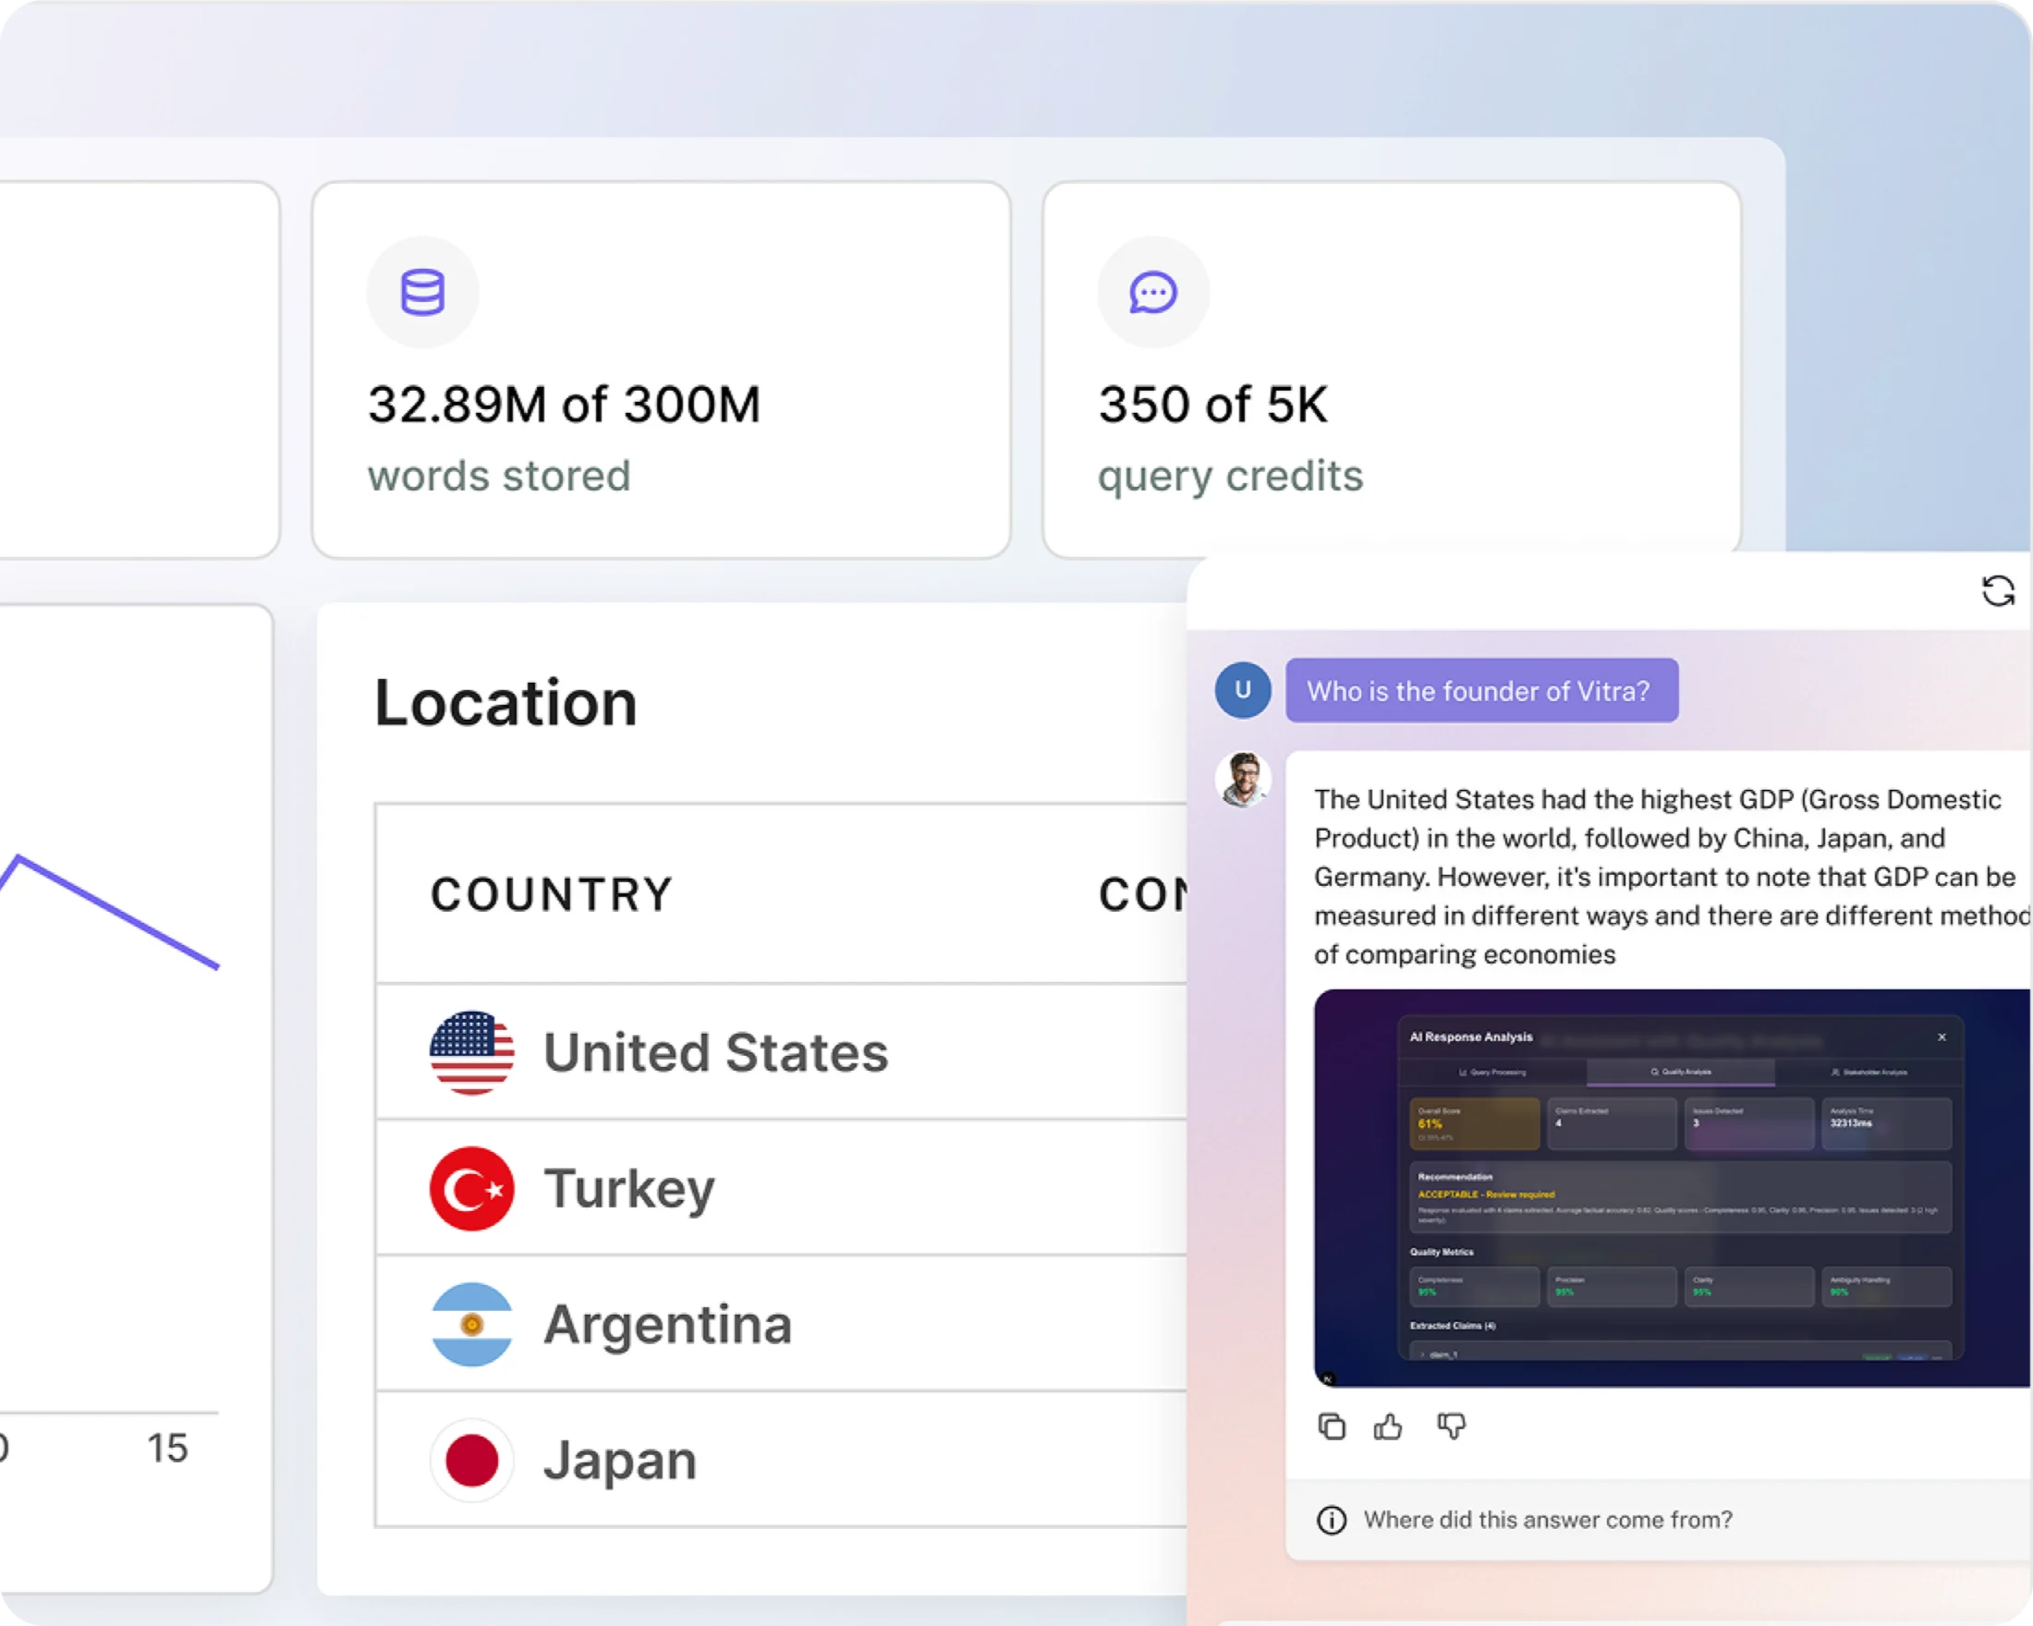
Task: Select the Japan row label
Action: point(619,1459)
